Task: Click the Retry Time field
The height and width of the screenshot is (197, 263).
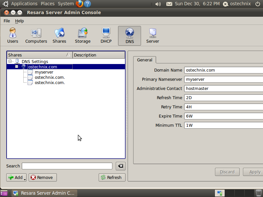Action: (x=224, y=107)
